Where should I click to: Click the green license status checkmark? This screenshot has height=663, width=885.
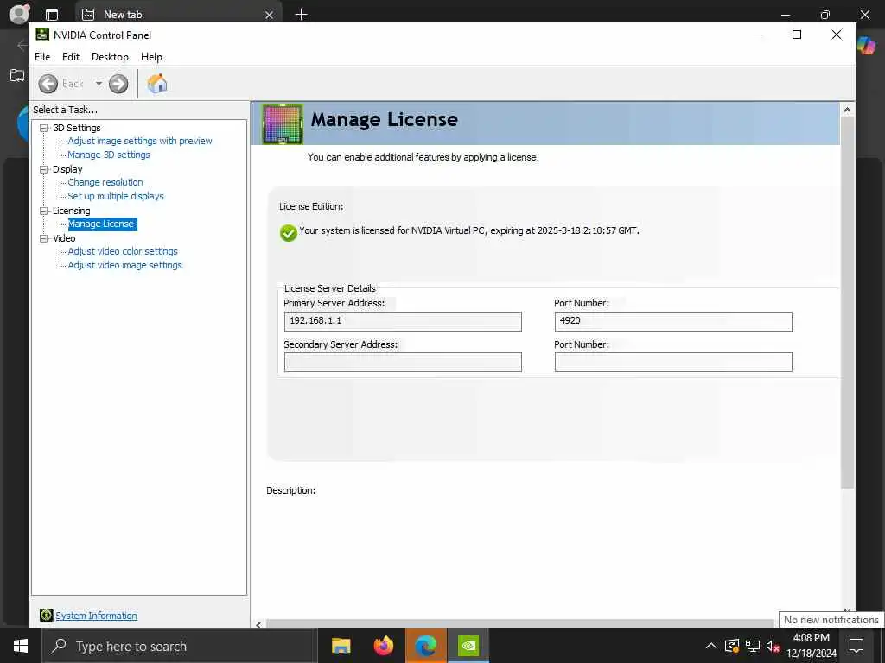click(289, 233)
